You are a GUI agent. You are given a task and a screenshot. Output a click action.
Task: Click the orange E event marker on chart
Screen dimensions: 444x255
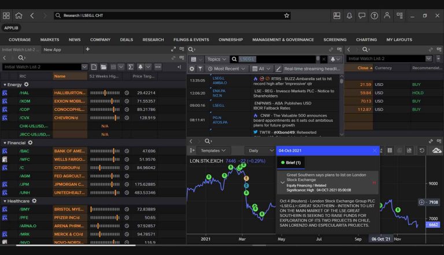point(246,178)
